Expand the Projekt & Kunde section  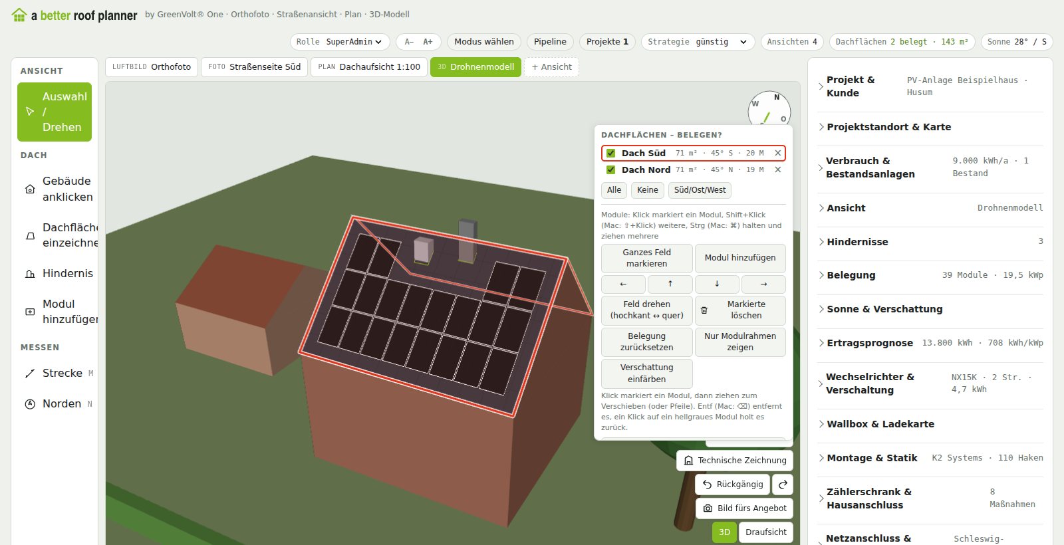(x=930, y=86)
